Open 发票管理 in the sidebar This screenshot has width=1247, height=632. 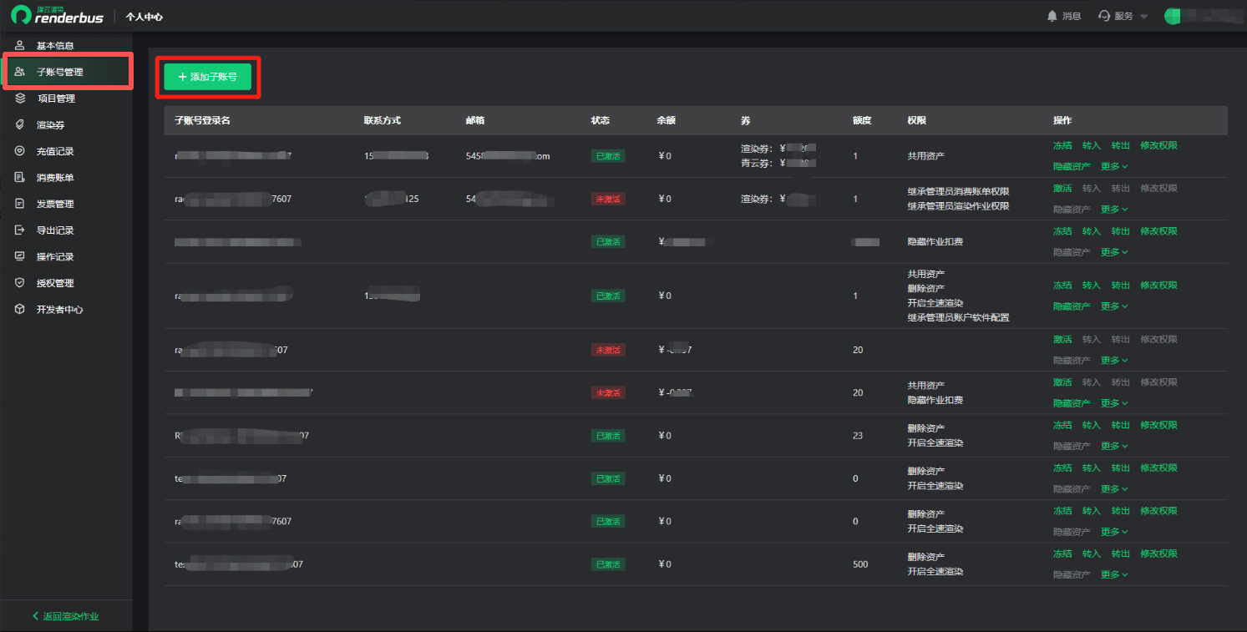point(55,204)
